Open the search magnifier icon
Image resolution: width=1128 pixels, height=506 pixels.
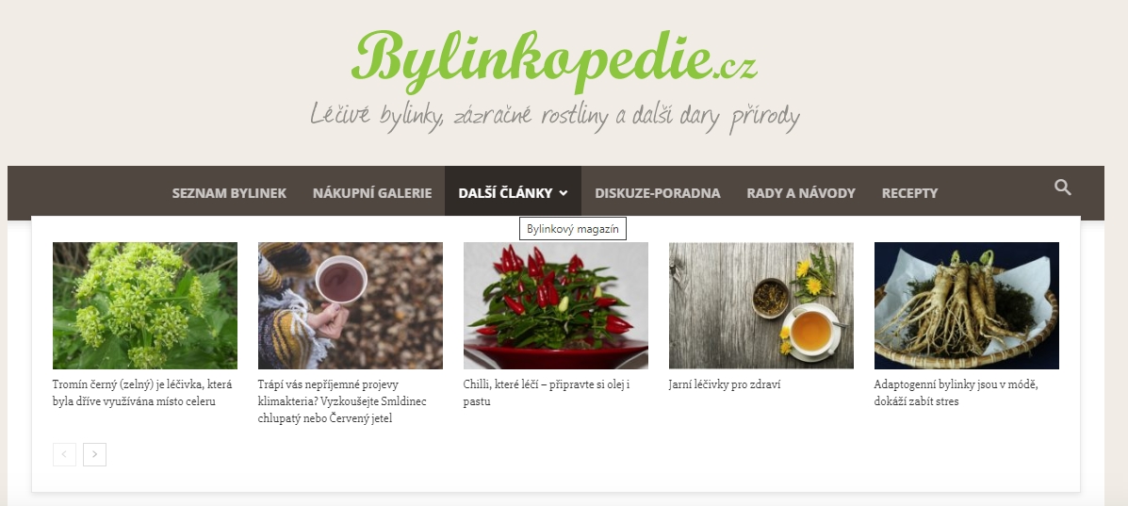pos(1063,188)
